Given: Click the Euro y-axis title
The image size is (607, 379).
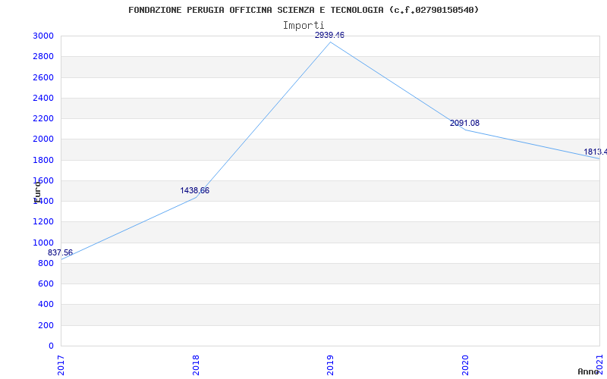Looking at the screenshot, I should pyautogui.click(x=37, y=193).
